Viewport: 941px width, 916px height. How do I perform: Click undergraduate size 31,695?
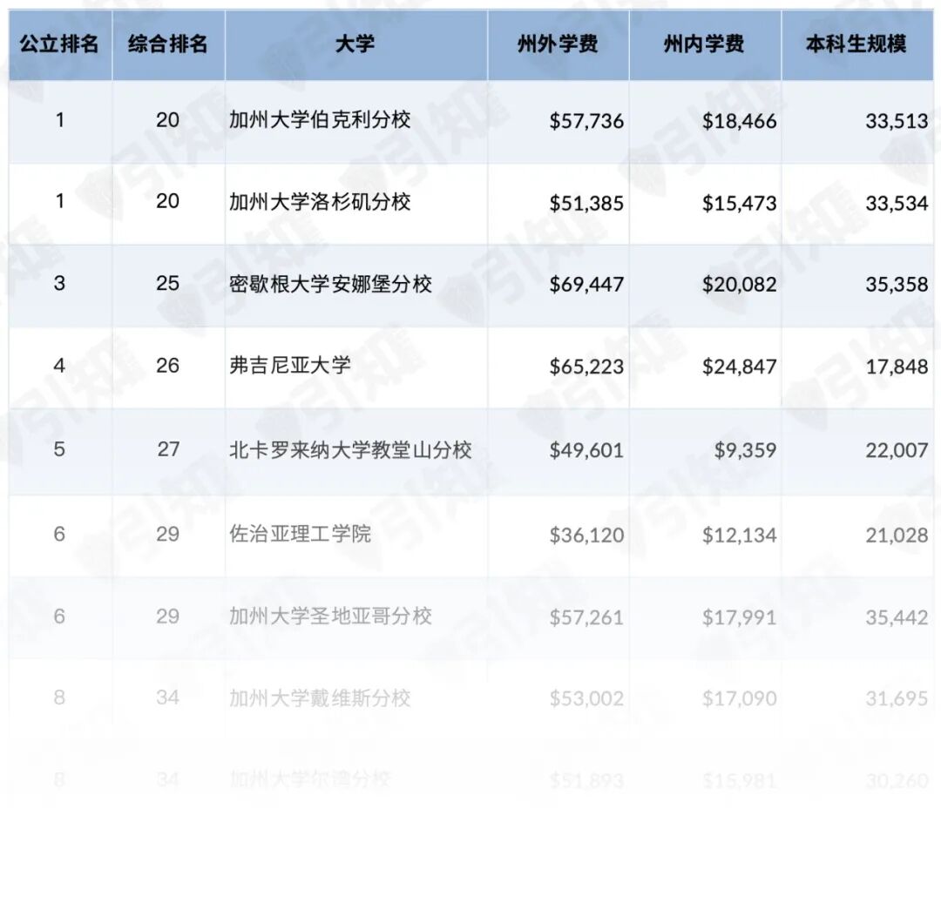(897, 699)
